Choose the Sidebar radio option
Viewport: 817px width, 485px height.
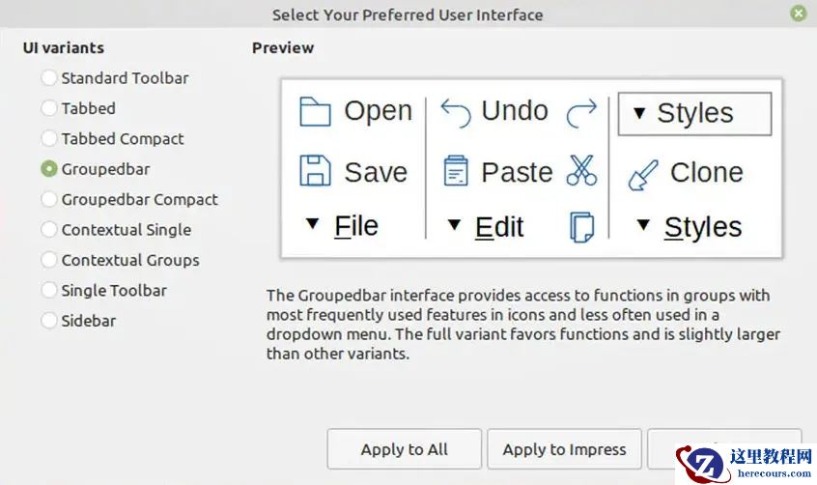pos(49,321)
